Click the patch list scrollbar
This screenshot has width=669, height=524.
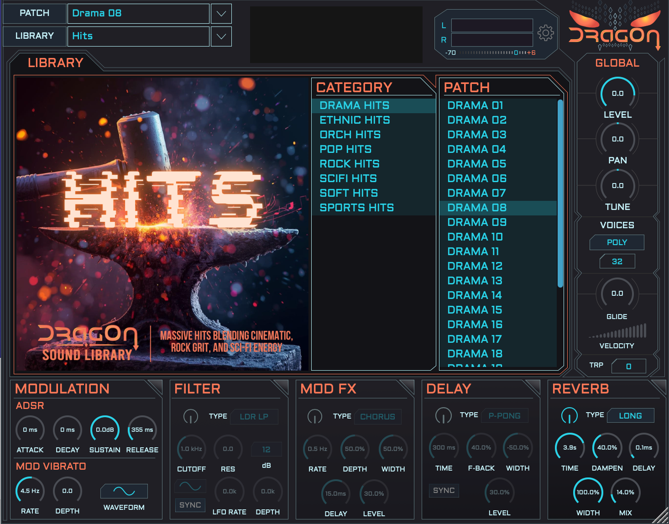click(x=560, y=194)
